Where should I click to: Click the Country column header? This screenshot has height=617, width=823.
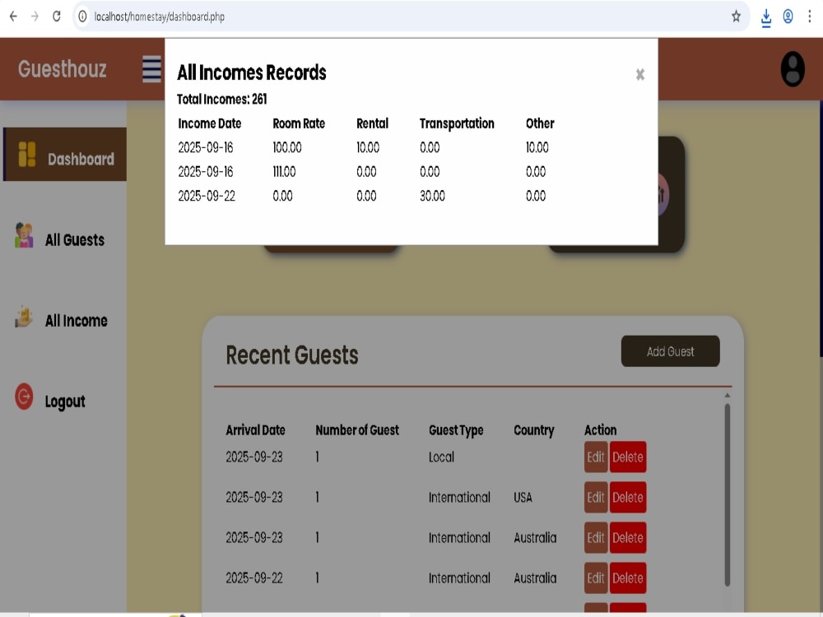click(x=534, y=430)
